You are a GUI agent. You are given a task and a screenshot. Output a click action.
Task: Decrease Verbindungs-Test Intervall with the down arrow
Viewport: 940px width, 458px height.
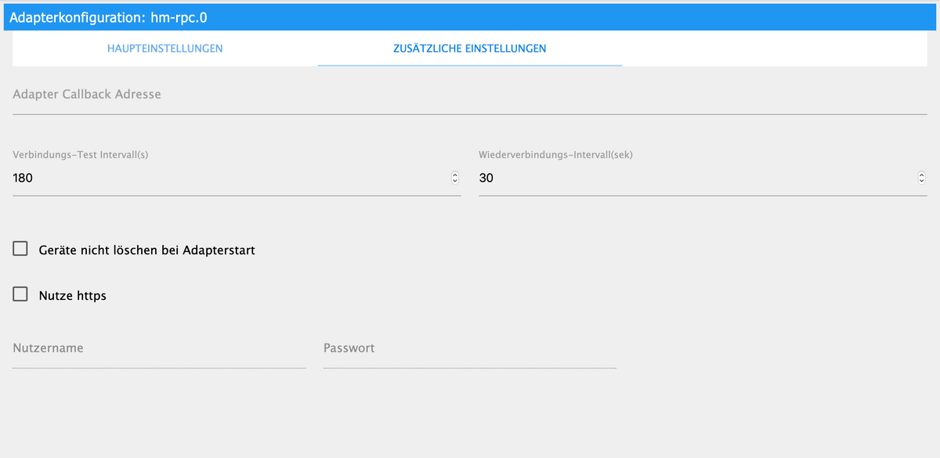[x=454, y=182]
